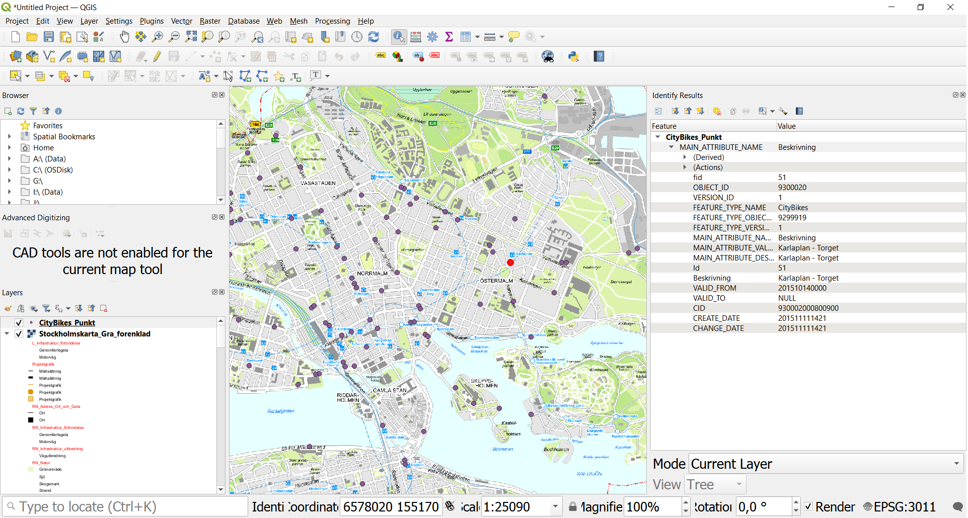Clear results in Identify Results toolbar
Screen dimensions: 968x518
tap(717, 111)
